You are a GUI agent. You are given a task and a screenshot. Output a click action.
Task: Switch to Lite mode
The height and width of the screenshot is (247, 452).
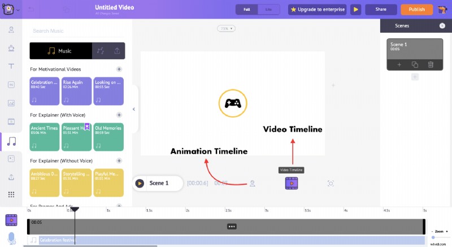(x=269, y=10)
